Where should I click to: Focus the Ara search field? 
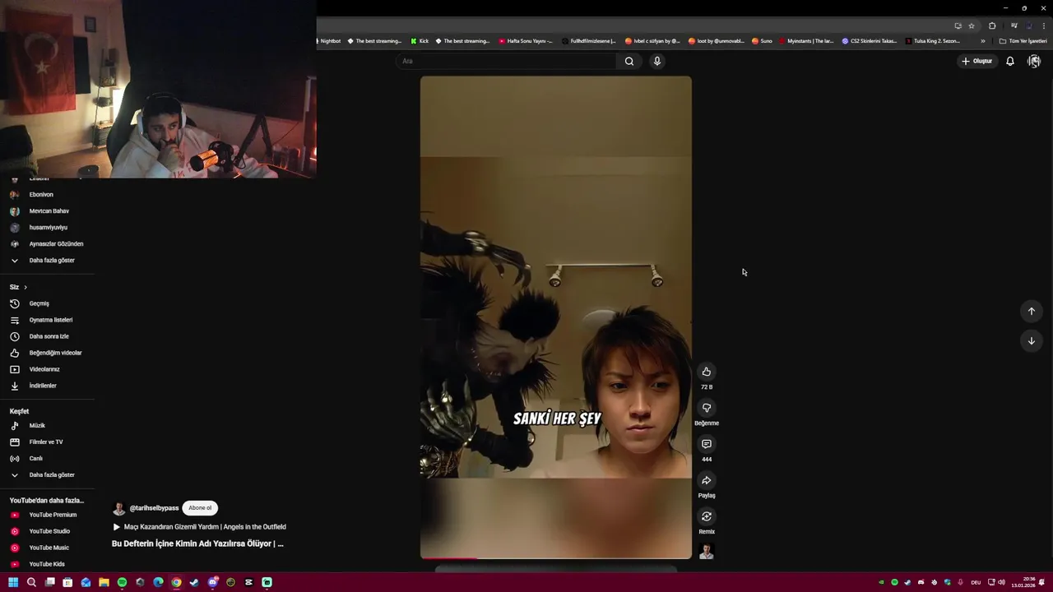[x=506, y=61]
